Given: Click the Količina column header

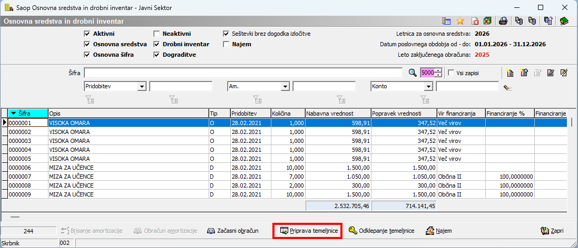Looking at the screenshot, I should [x=288, y=113].
